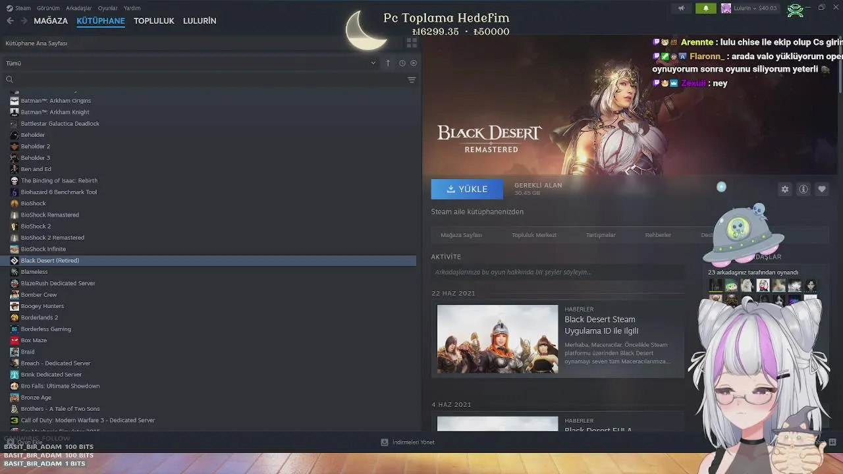Add game to favorites heart icon
This screenshot has height=474, width=843.
coord(822,189)
